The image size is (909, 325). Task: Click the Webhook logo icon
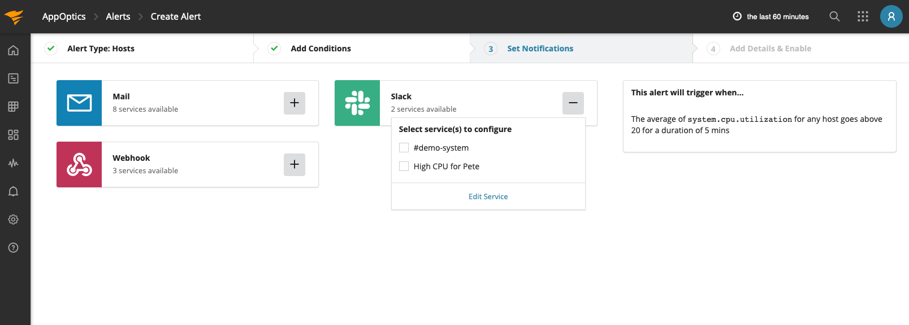[79, 164]
